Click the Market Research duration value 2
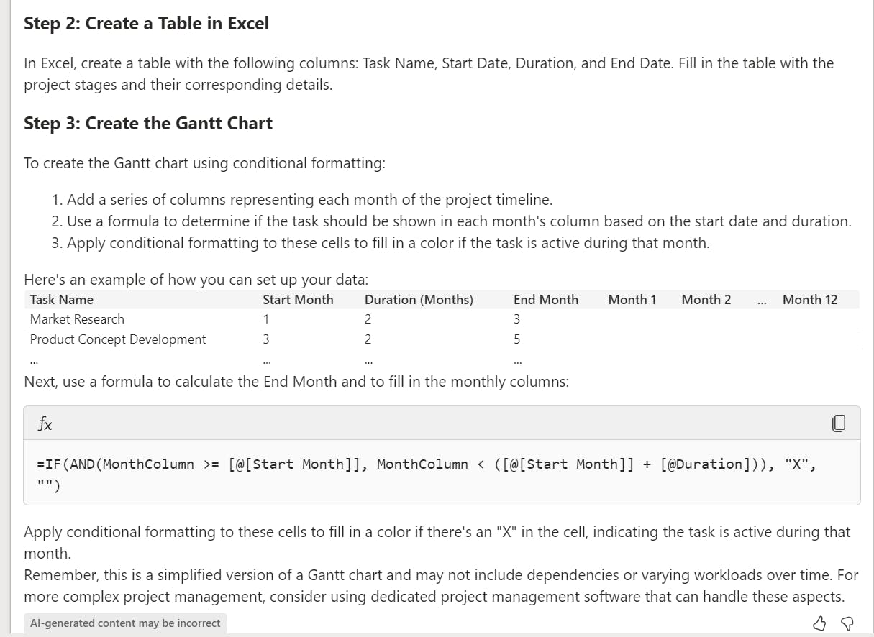 click(368, 319)
